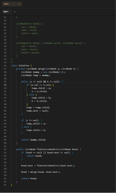Click the 'b = b.child;' line
This screenshot has width=116, height=193.
click(39, 101)
